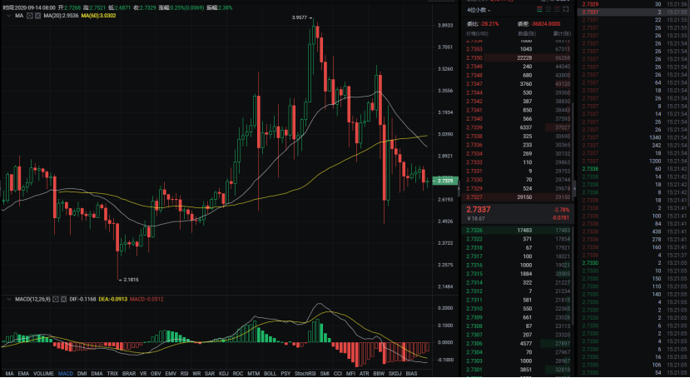Select the VR indicator tab

(x=143, y=374)
